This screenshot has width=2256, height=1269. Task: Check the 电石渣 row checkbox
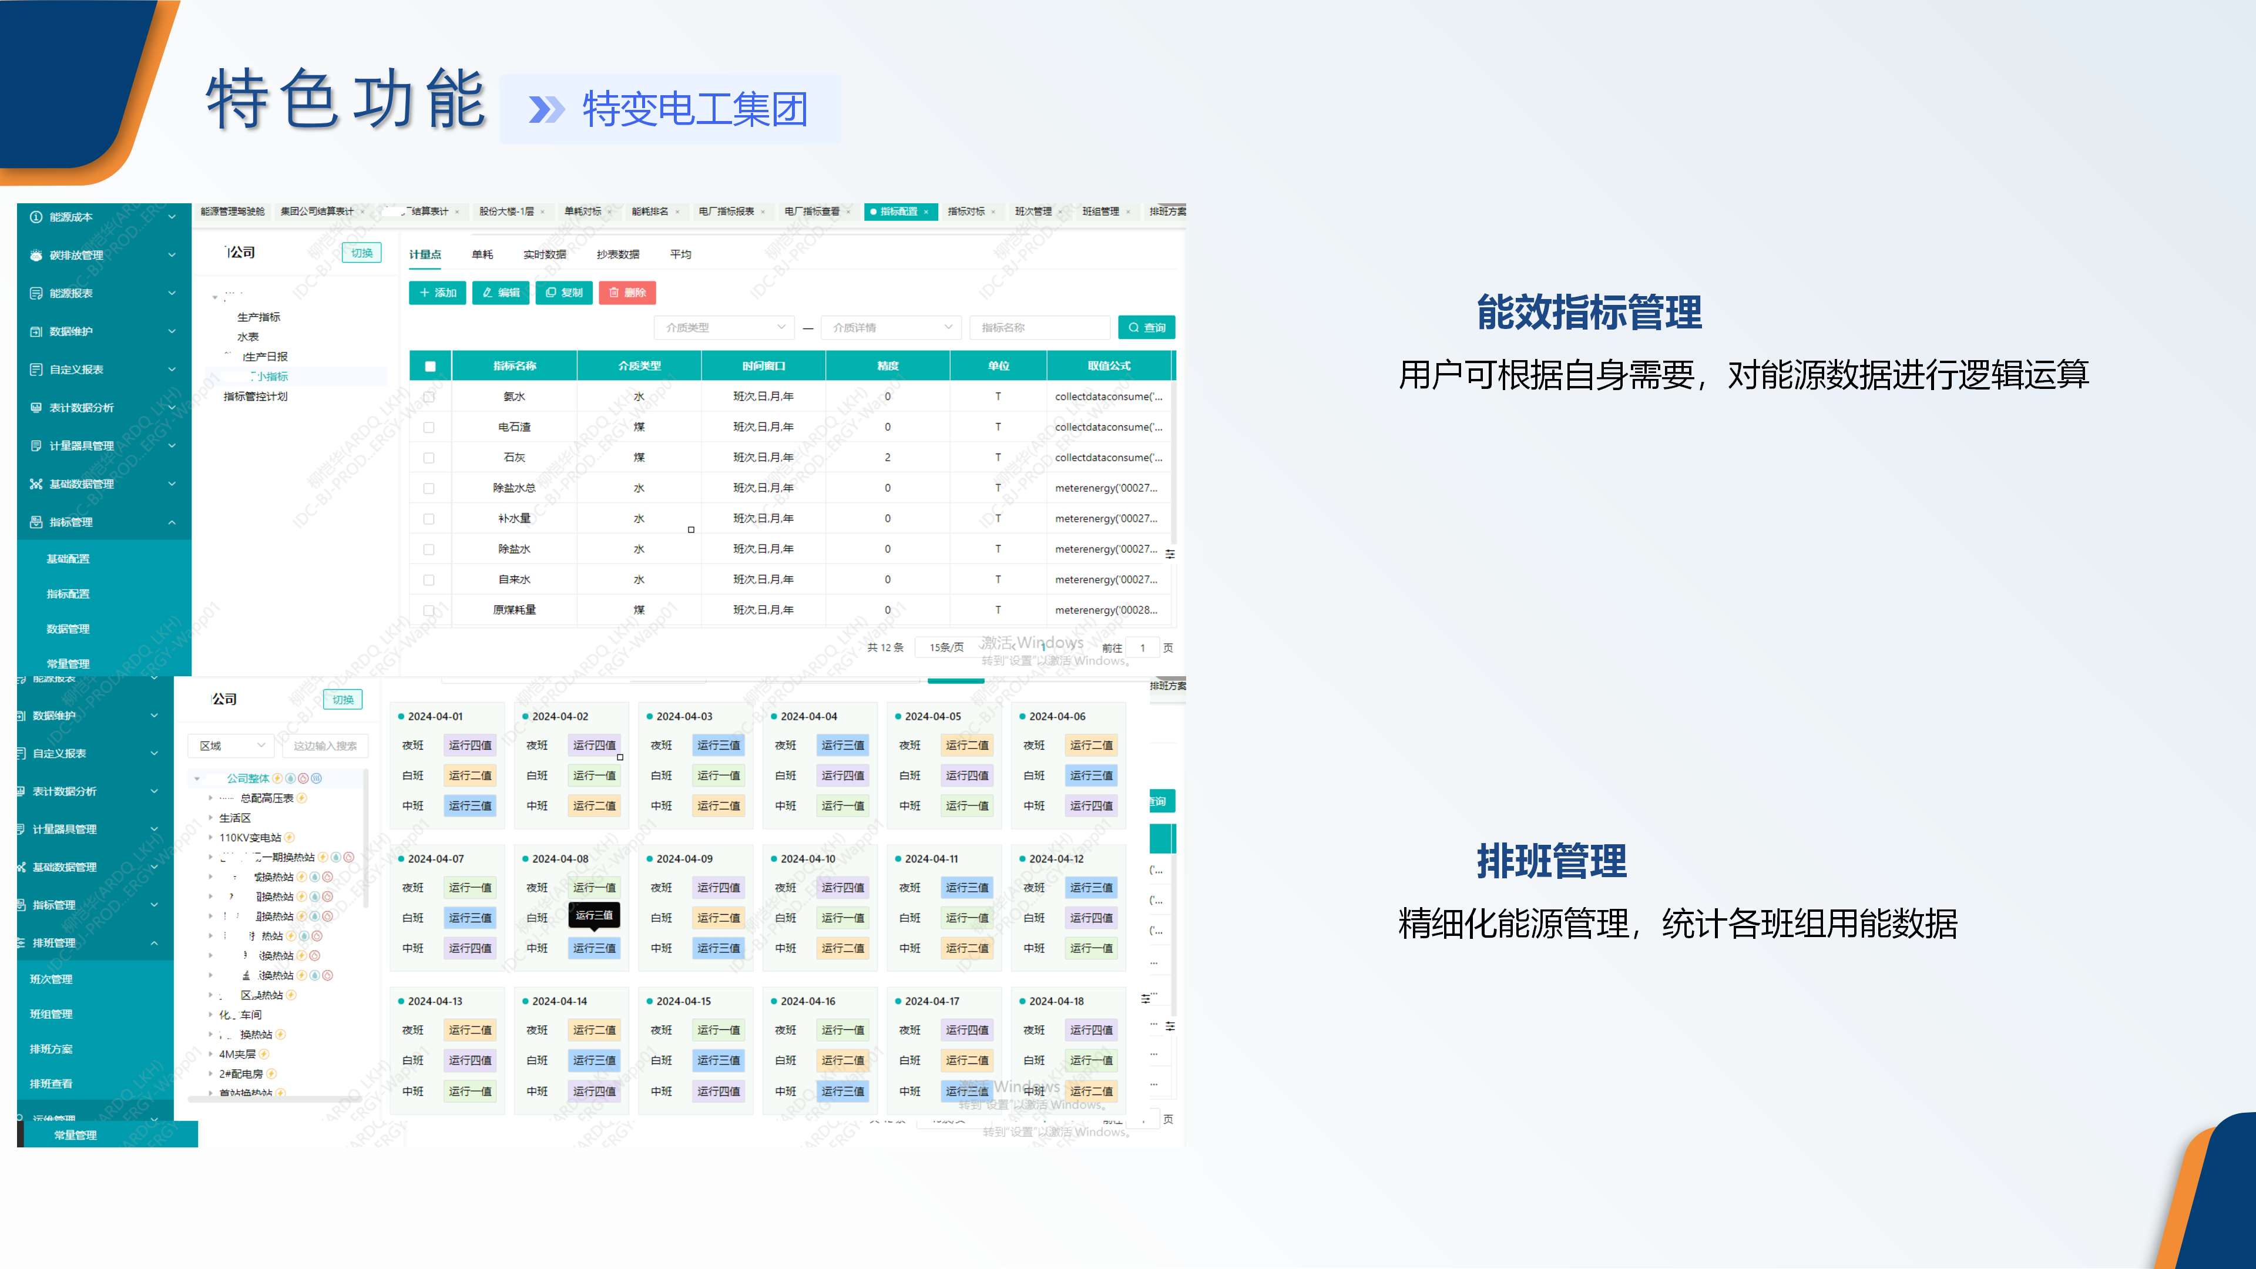429,427
